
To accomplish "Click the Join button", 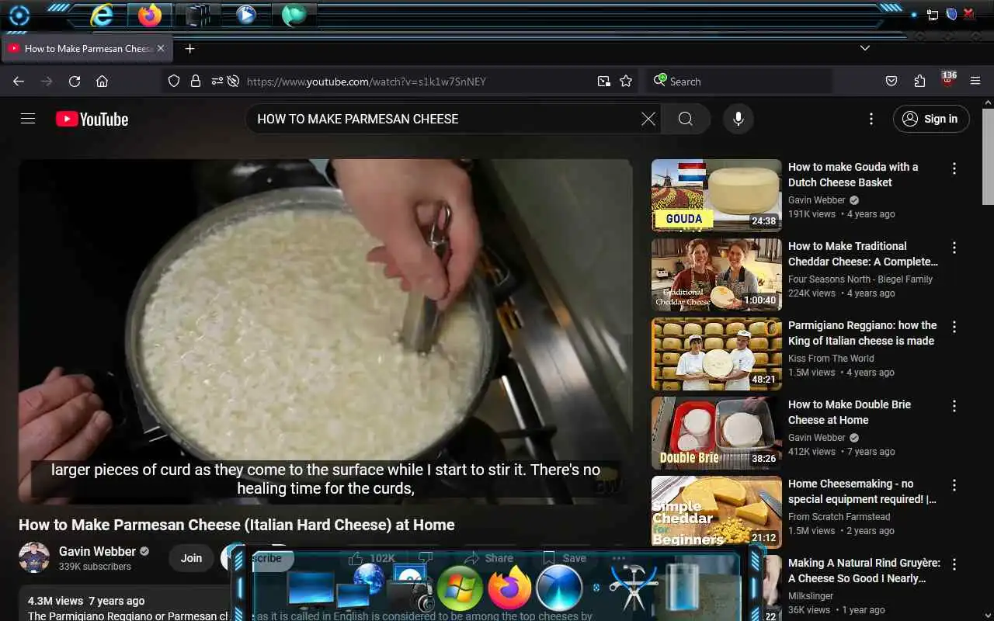I will click(191, 558).
